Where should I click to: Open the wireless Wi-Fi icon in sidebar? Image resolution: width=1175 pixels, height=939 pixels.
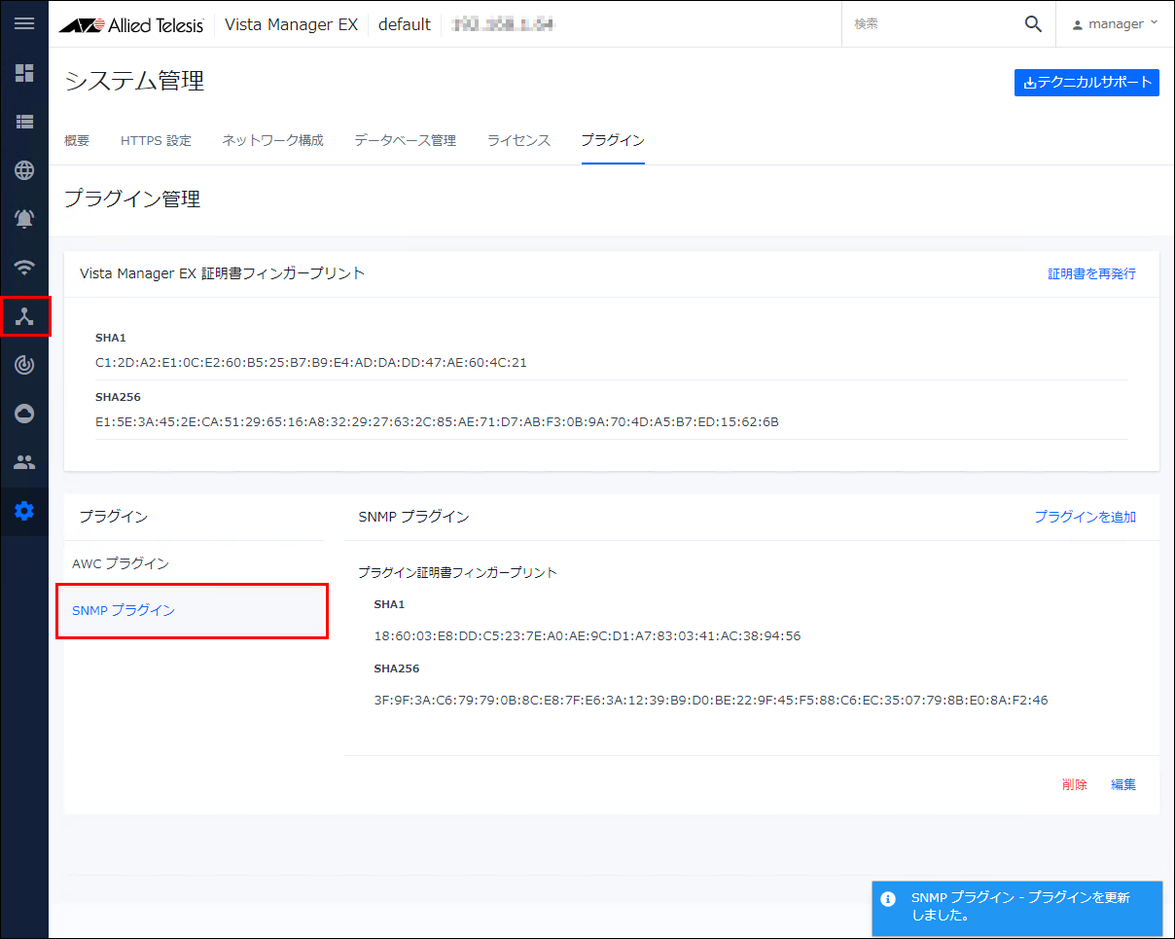(24, 268)
